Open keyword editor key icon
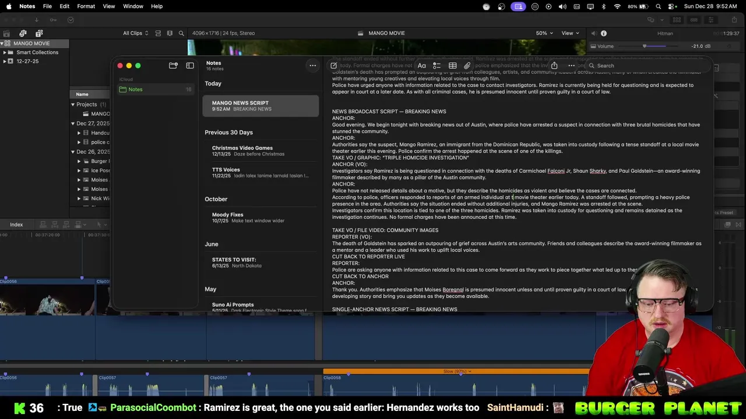The width and height of the screenshot is (746, 419). 53,20
